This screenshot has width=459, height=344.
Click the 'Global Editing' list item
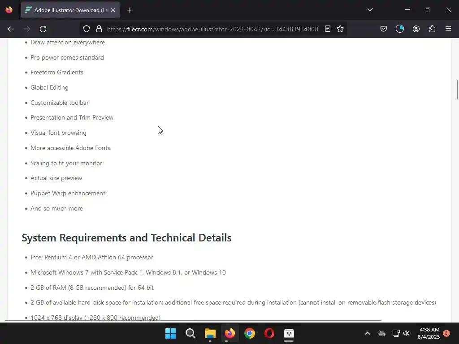click(49, 87)
